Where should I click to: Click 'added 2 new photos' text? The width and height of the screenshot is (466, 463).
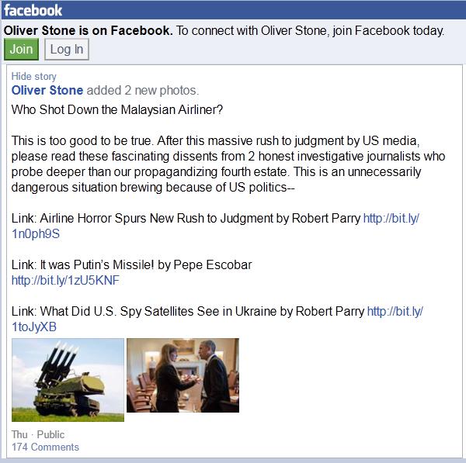143,90
